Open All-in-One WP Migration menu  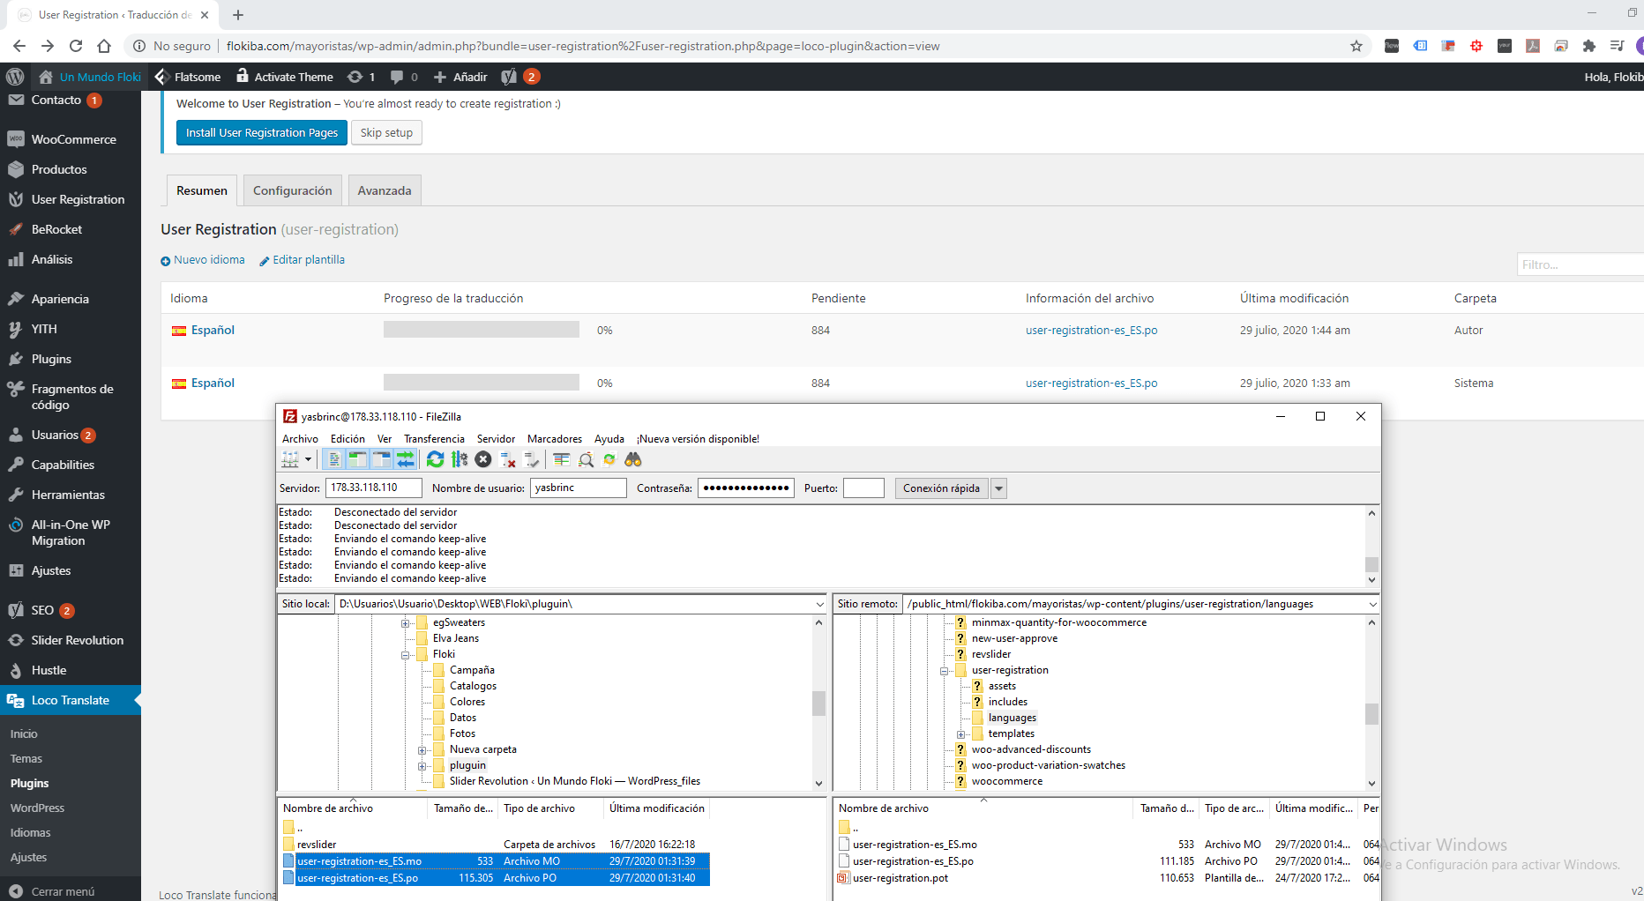[71, 532]
